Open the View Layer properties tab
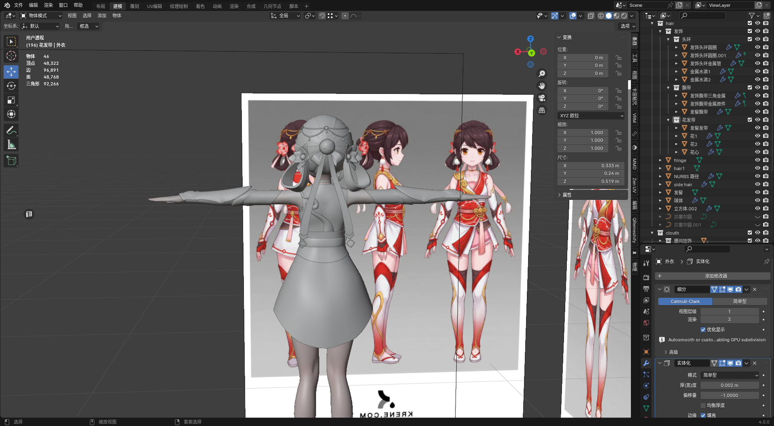The image size is (774, 426). click(x=646, y=300)
